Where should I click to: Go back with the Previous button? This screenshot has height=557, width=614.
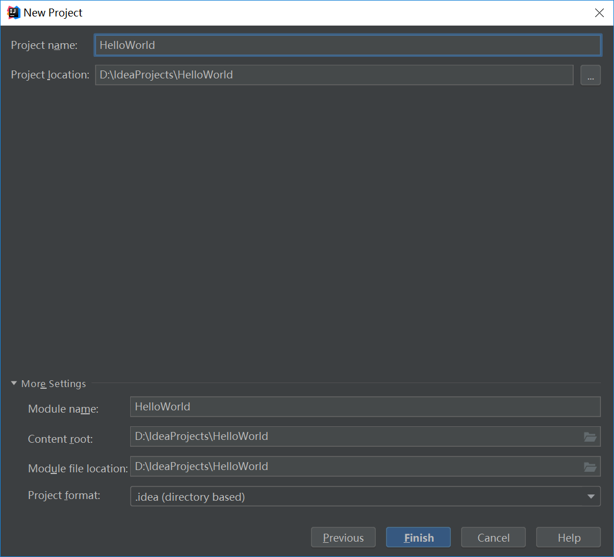343,537
